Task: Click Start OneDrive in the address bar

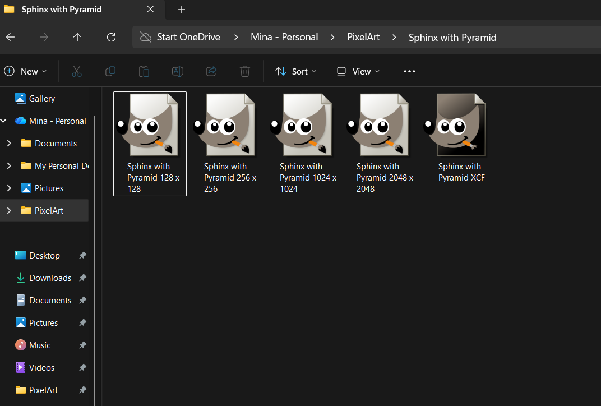Action: coord(188,37)
